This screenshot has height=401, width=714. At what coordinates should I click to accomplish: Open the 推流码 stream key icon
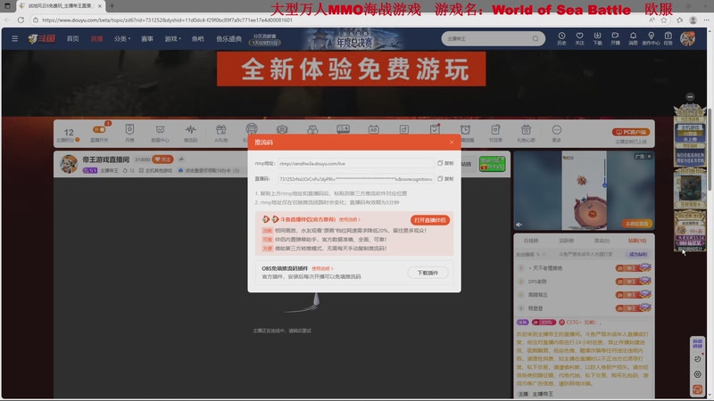190,133
